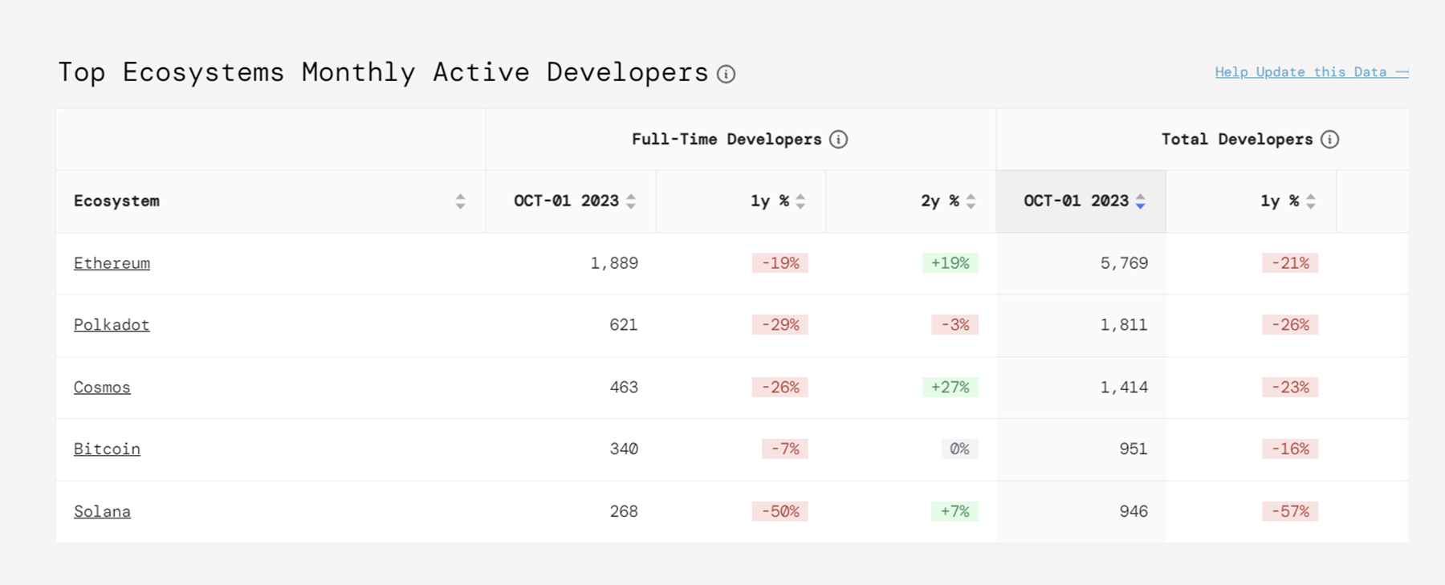Sort table by Ecosystem column arrows

(x=460, y=201)
